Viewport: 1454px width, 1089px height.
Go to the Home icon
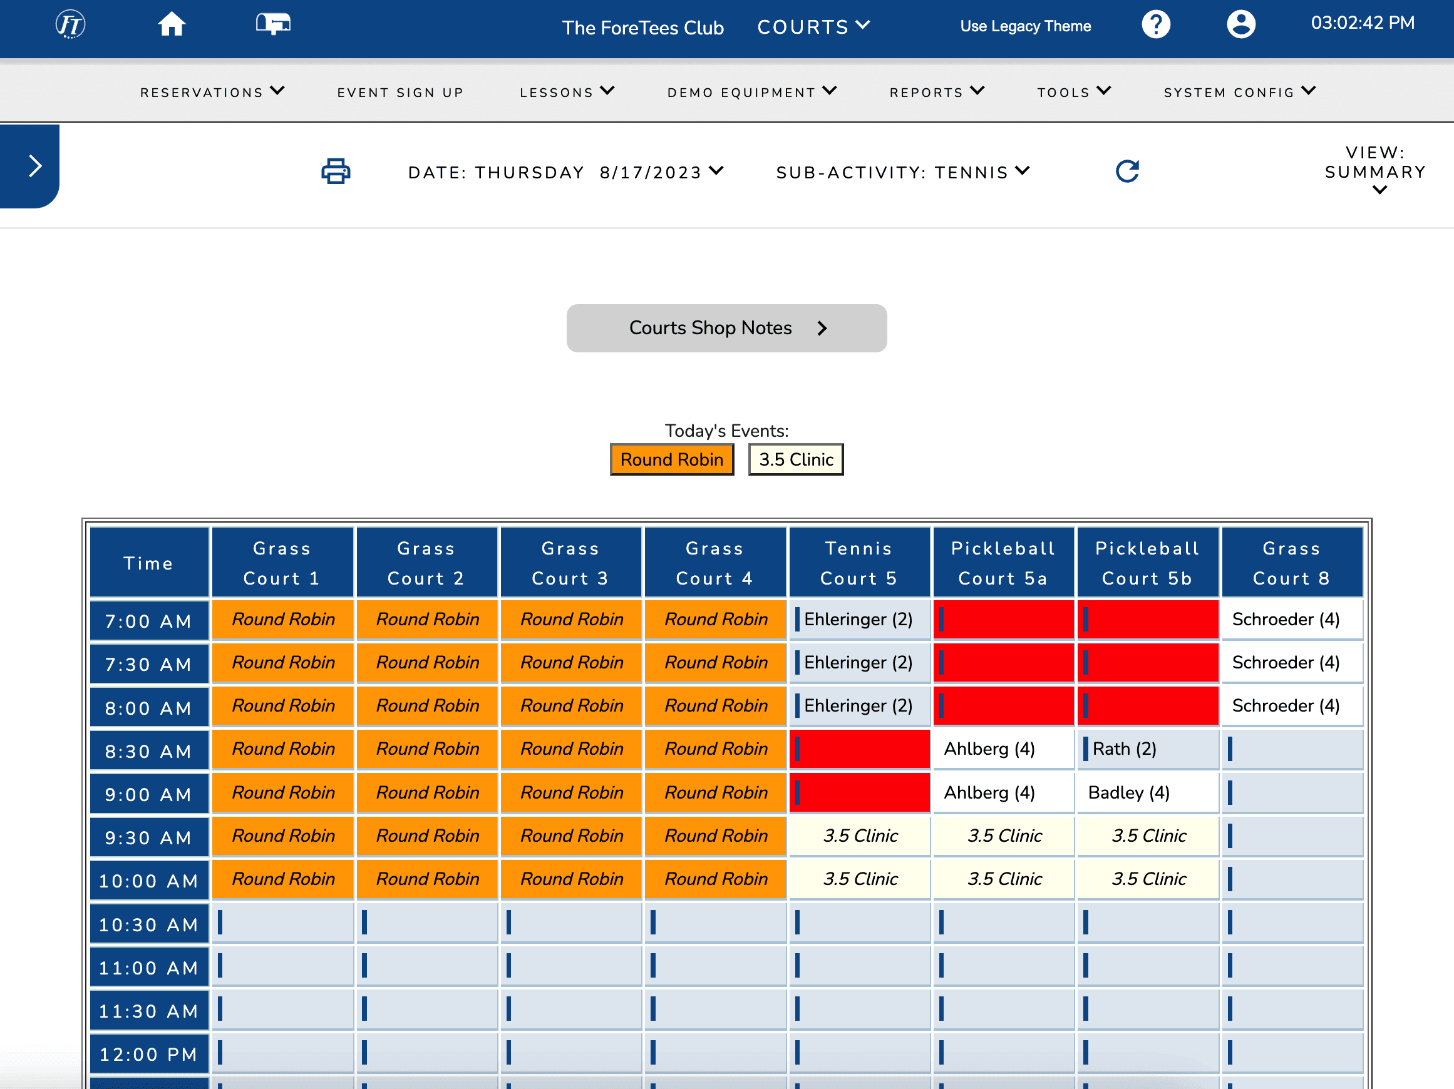[x=172, y=25]
